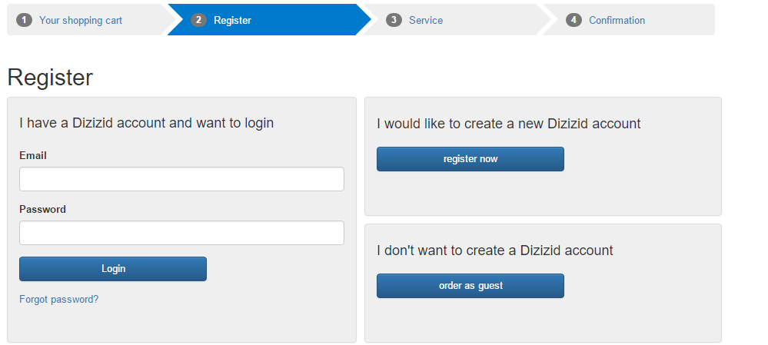768x345 pixels.
Task: Click the existing Dizizid account login heading
Action: (146, 123)
